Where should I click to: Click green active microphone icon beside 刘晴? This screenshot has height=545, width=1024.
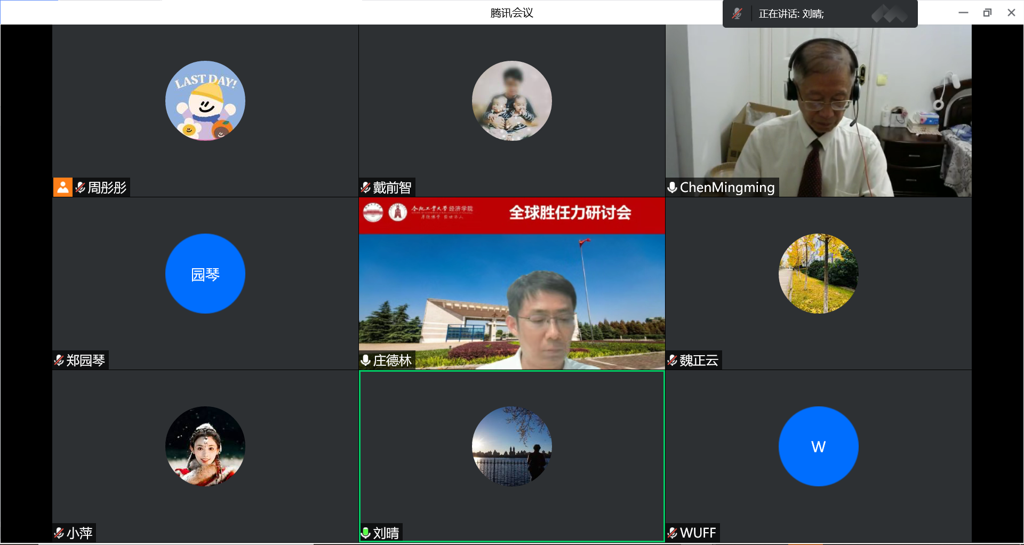point(366,533)
